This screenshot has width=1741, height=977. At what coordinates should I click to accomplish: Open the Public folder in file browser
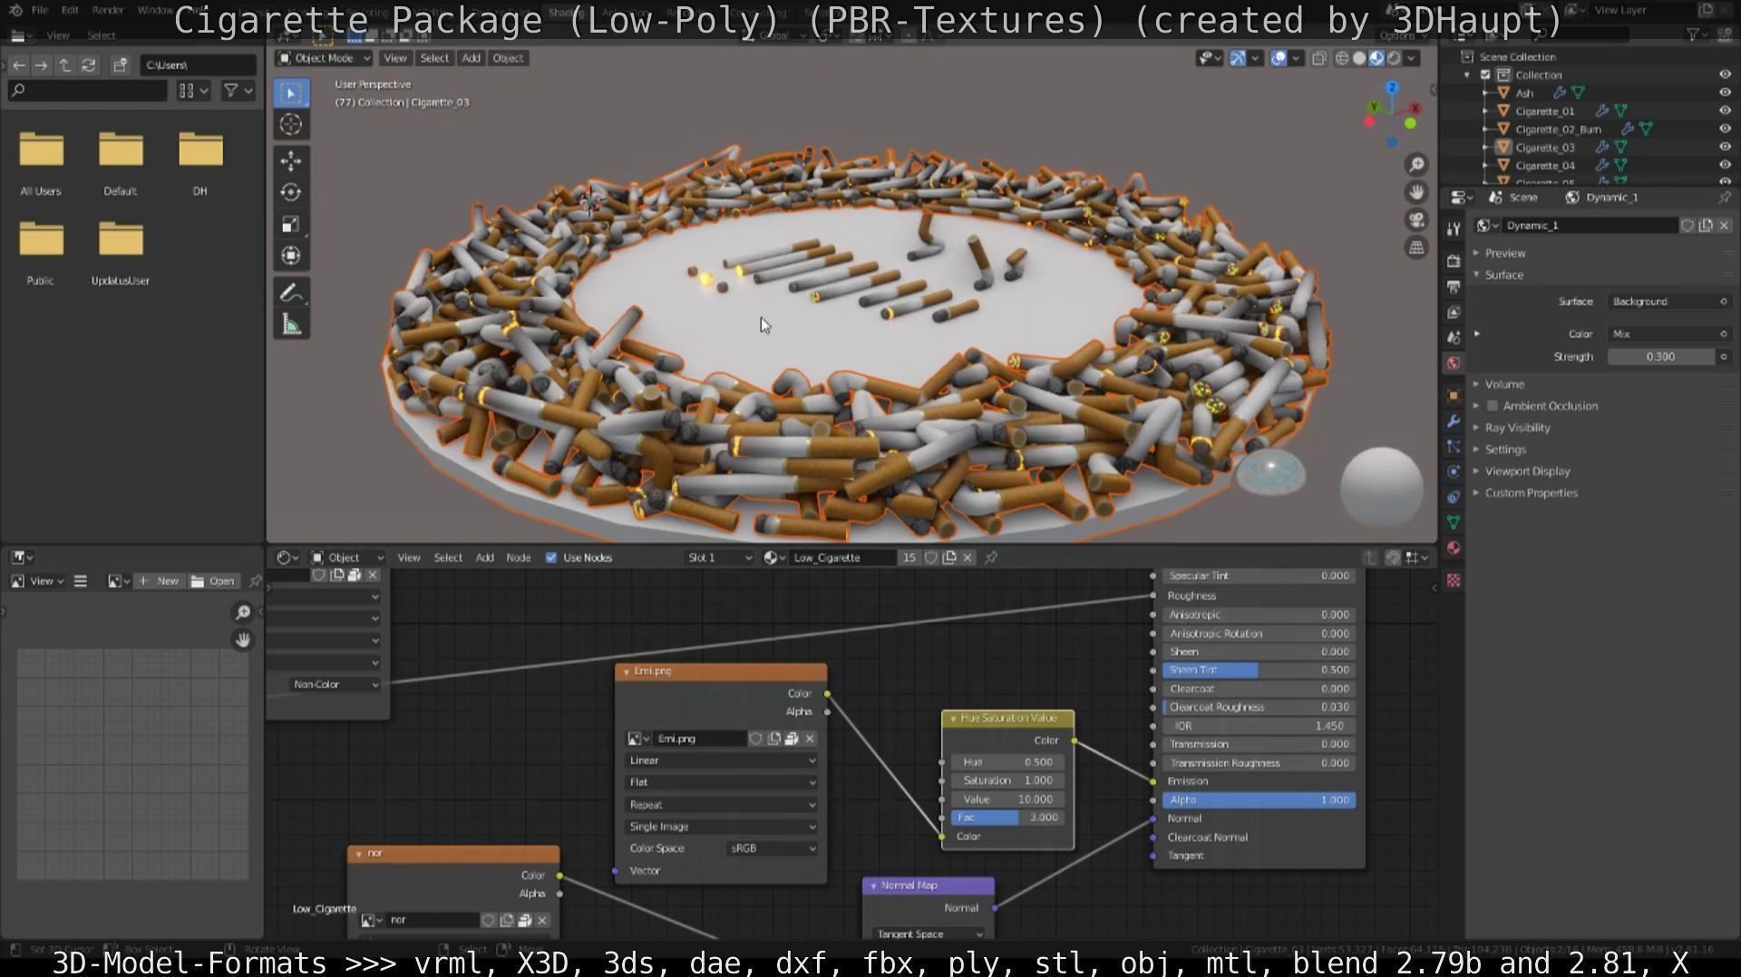pos(41,253)
